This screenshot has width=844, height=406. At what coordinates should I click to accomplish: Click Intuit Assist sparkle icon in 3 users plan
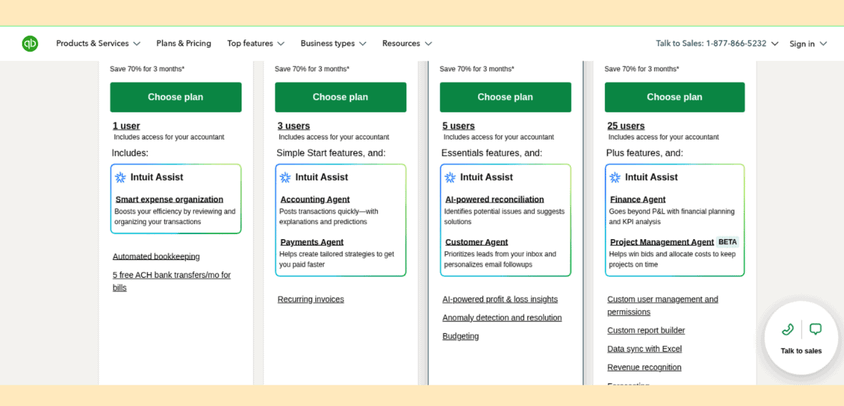[x=285, y=178]
